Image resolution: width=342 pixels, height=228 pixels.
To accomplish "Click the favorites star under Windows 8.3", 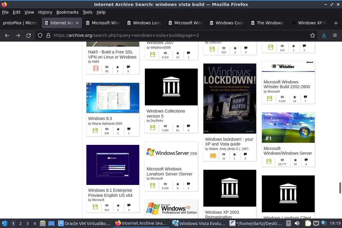I will pyautogui.click(x=118, y=129).
